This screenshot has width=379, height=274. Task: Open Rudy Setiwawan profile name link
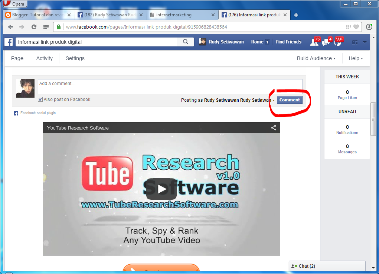[x=226, y=42]
